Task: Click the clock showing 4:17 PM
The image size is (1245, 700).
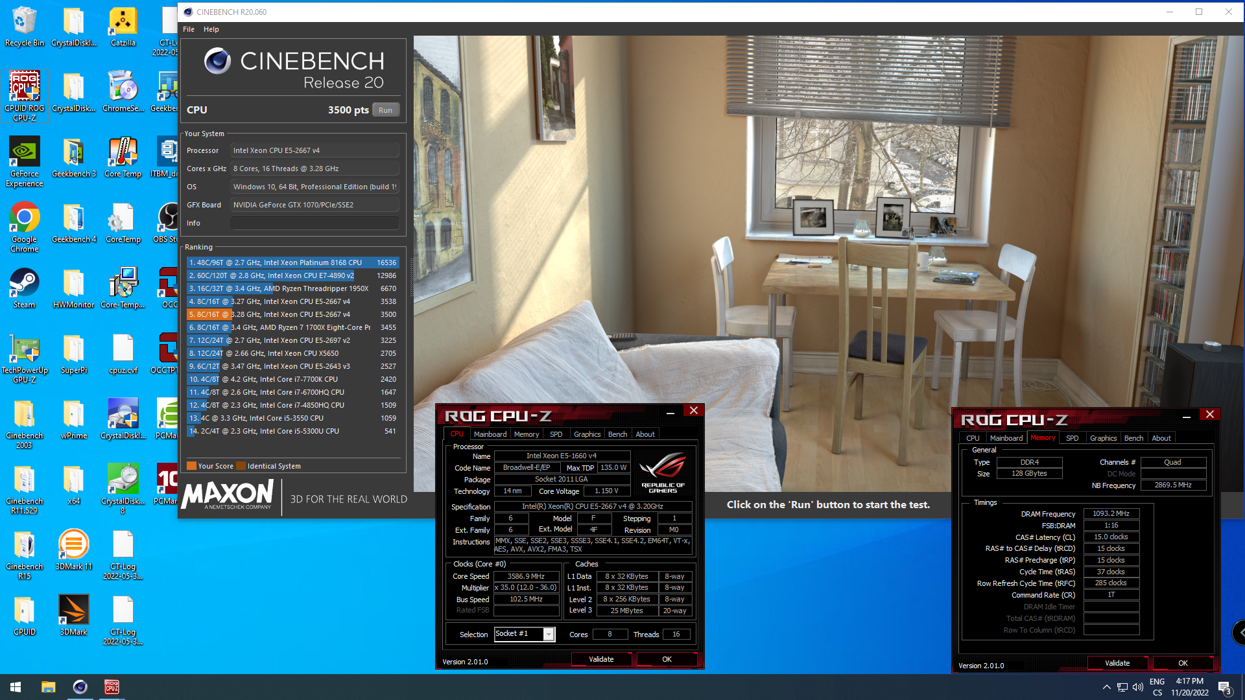Action: tap(1189, 681)
